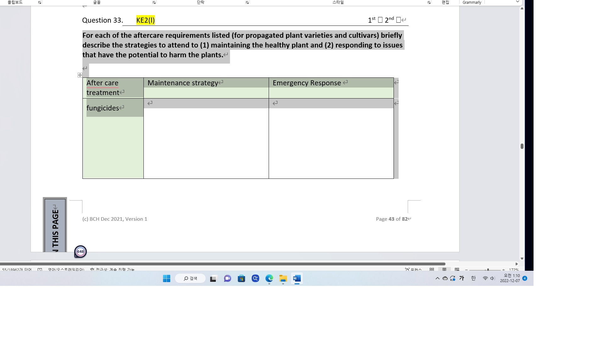The height and width of the screenshot is (340, 604).
Task: Open word count from the status bar
Action: click(x=17, y=270)
